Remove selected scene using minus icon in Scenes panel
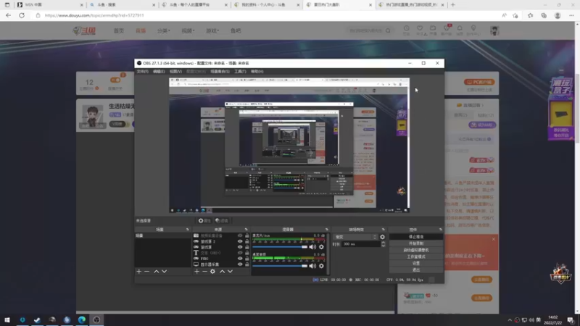Viewport: 580px width, 326px height. pos(147,271)
